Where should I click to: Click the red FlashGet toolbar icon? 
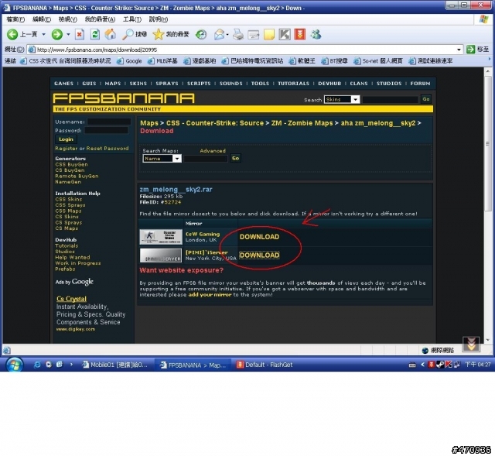tap(299, 34)
